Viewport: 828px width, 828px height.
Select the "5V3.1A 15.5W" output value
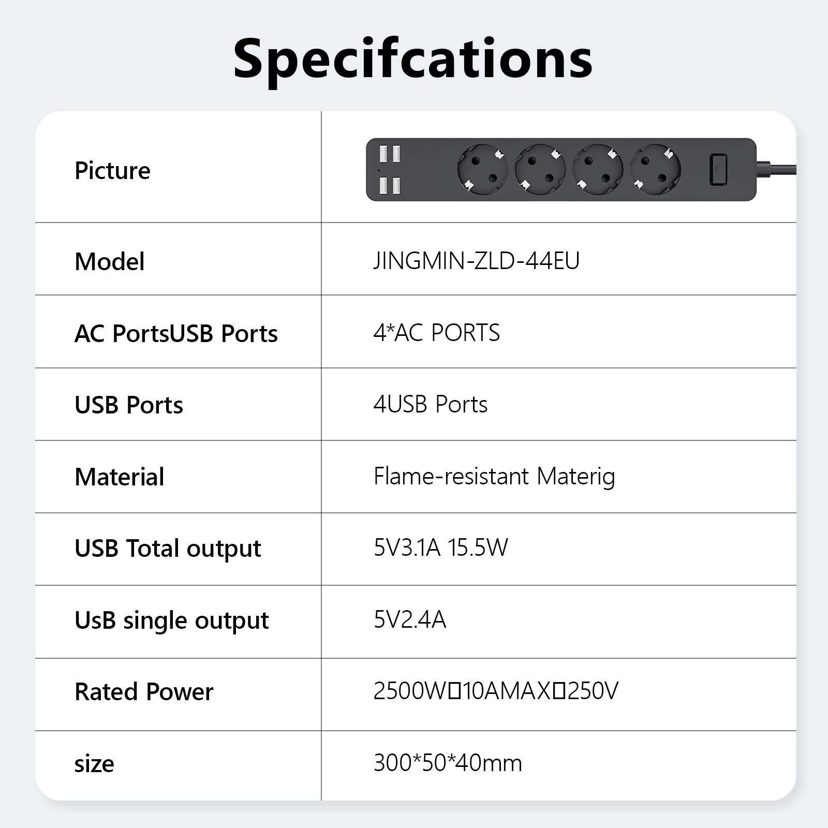441,548
